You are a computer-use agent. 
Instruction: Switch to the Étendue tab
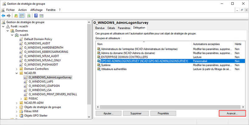tap(100, 28)
